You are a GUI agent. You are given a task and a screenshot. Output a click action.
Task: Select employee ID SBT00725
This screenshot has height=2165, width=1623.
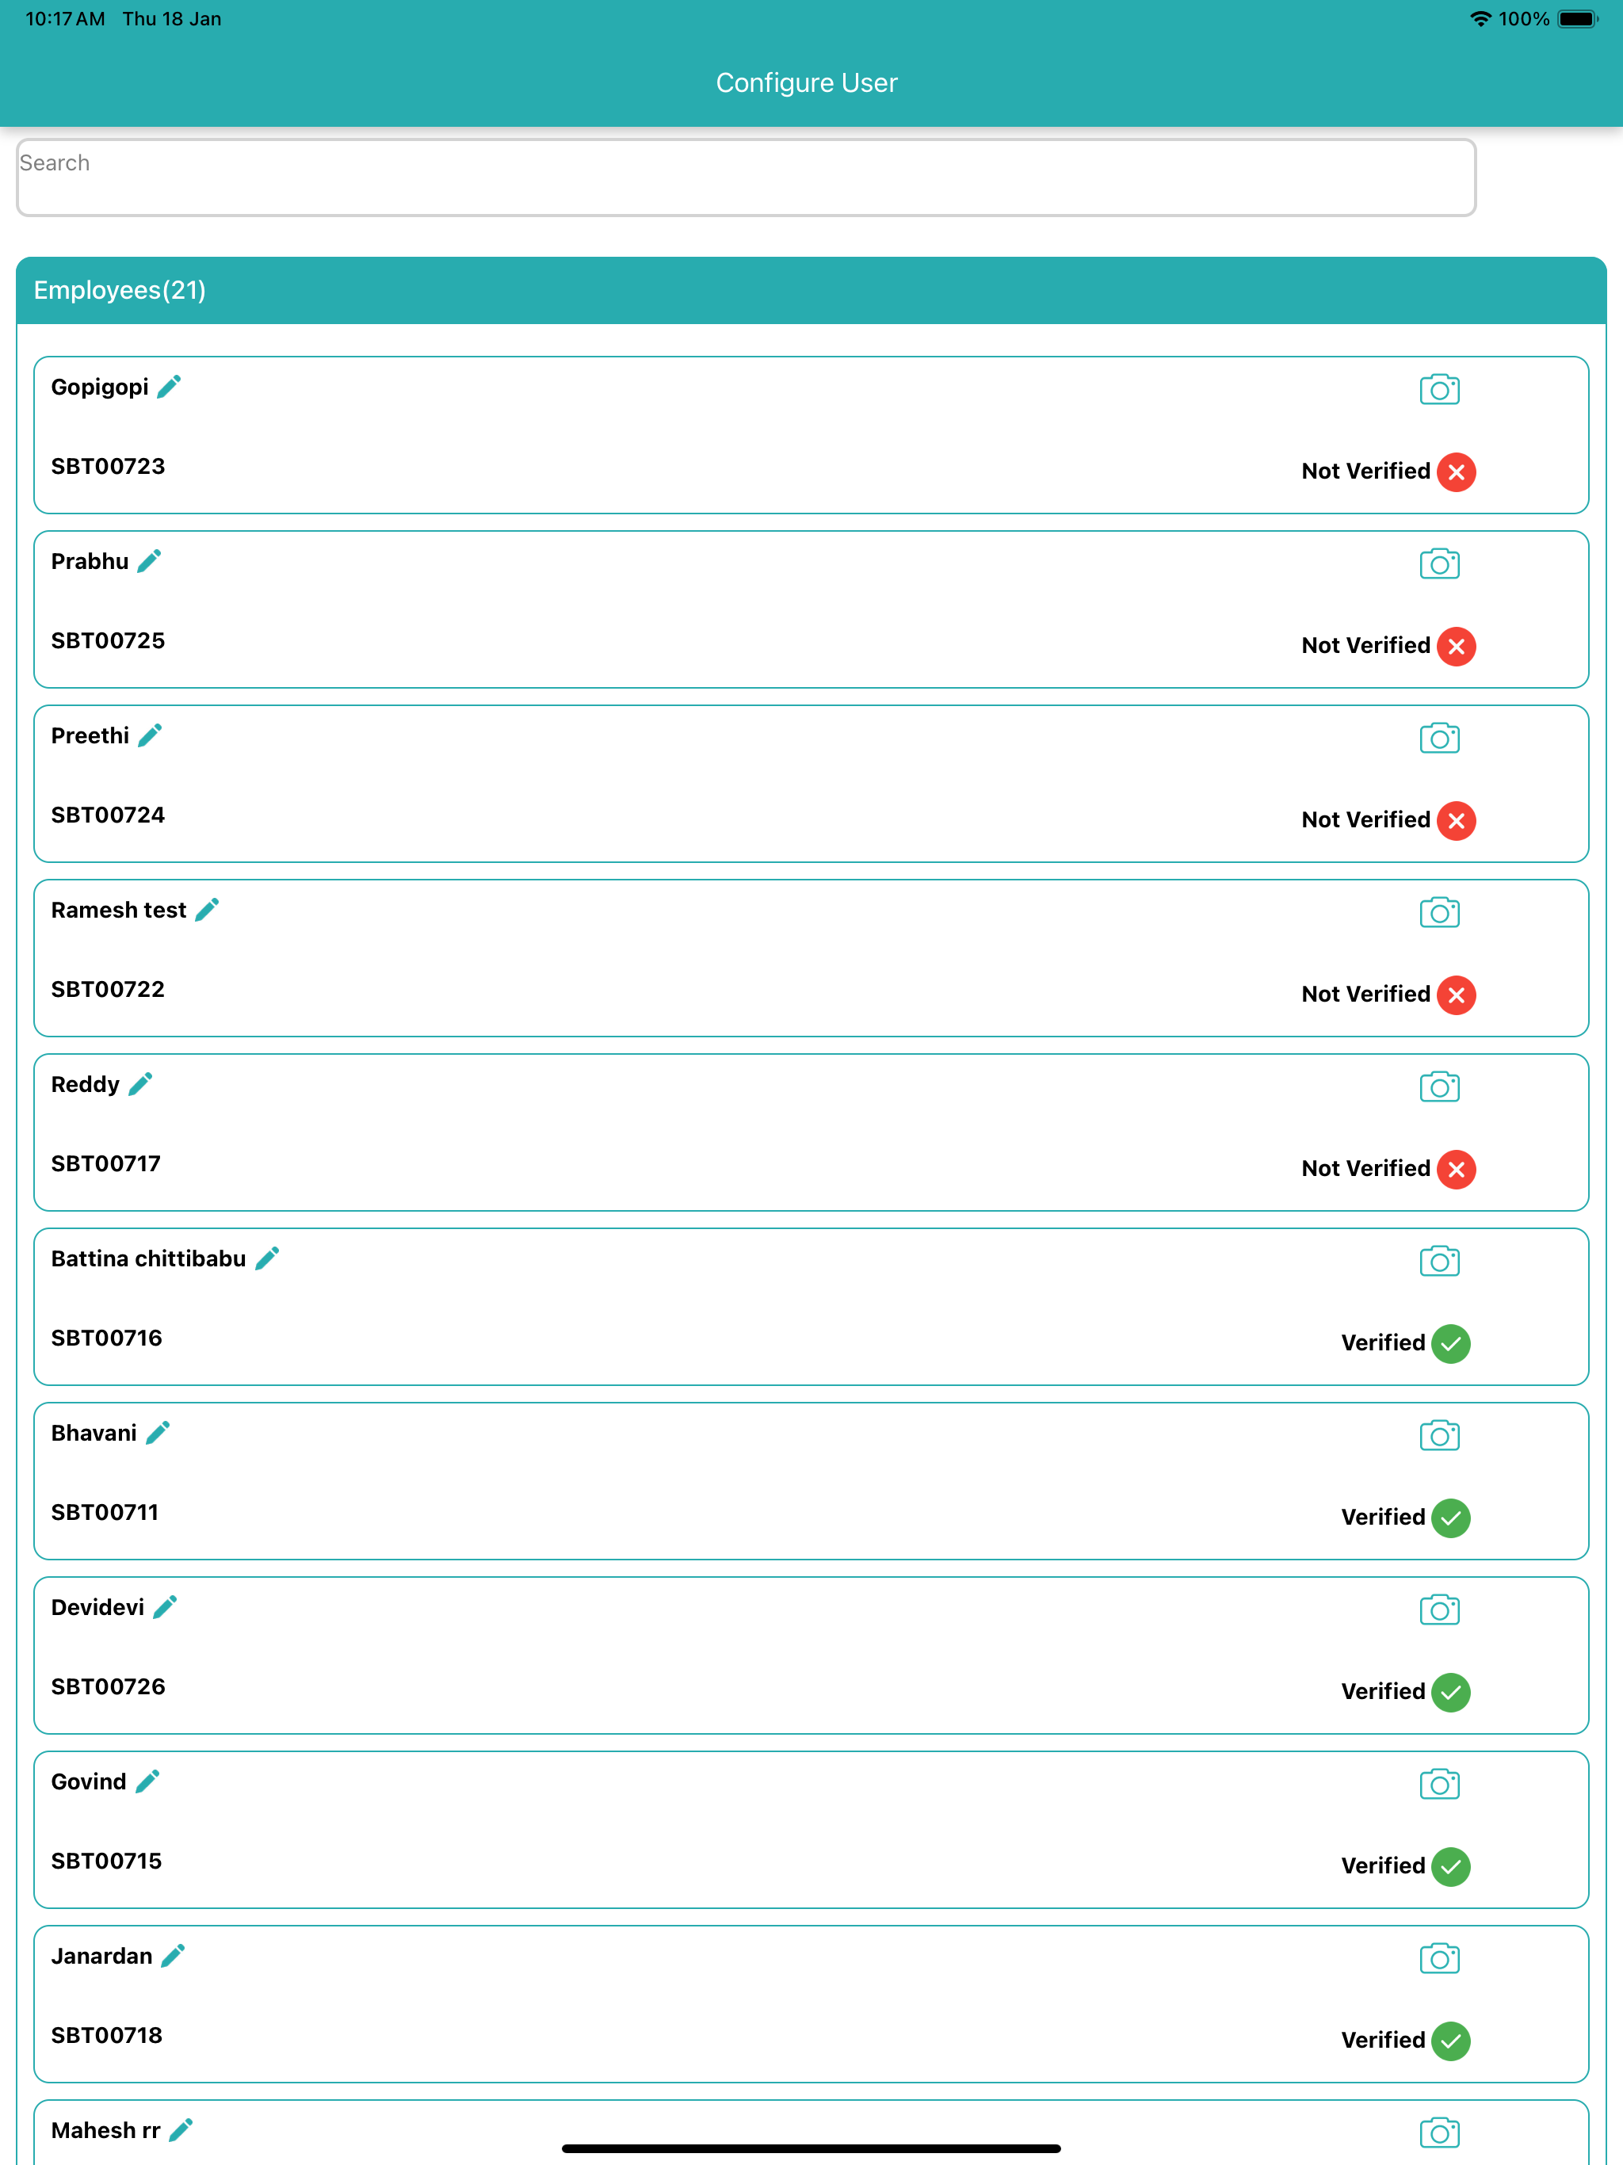108,640
